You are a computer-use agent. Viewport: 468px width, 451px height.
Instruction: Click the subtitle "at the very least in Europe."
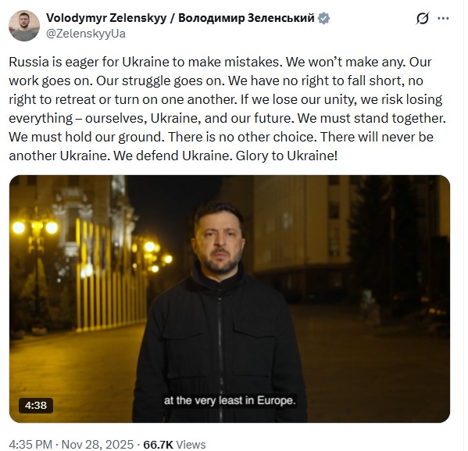point(230,400)
